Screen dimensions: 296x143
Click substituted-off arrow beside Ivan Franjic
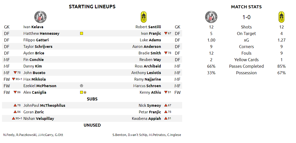[166, 33]
